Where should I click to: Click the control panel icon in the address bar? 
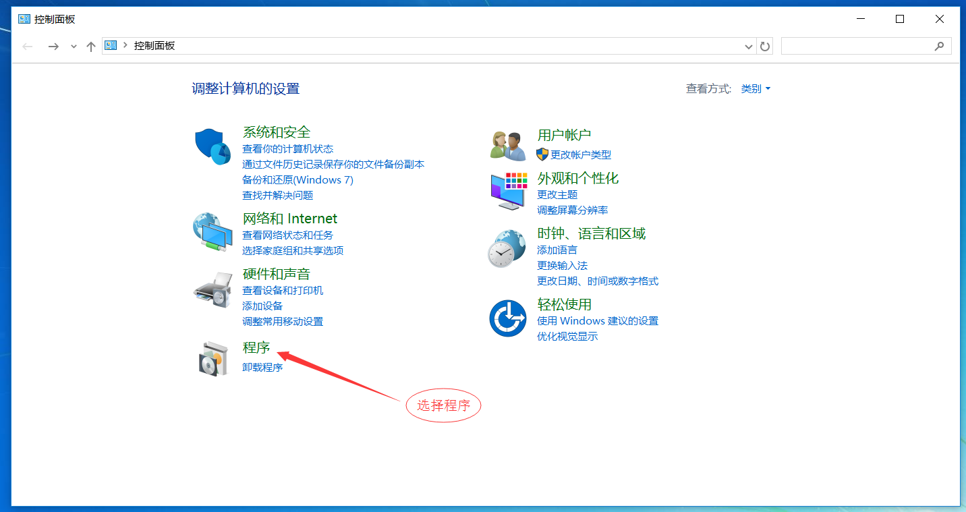(x=110, y=45)
